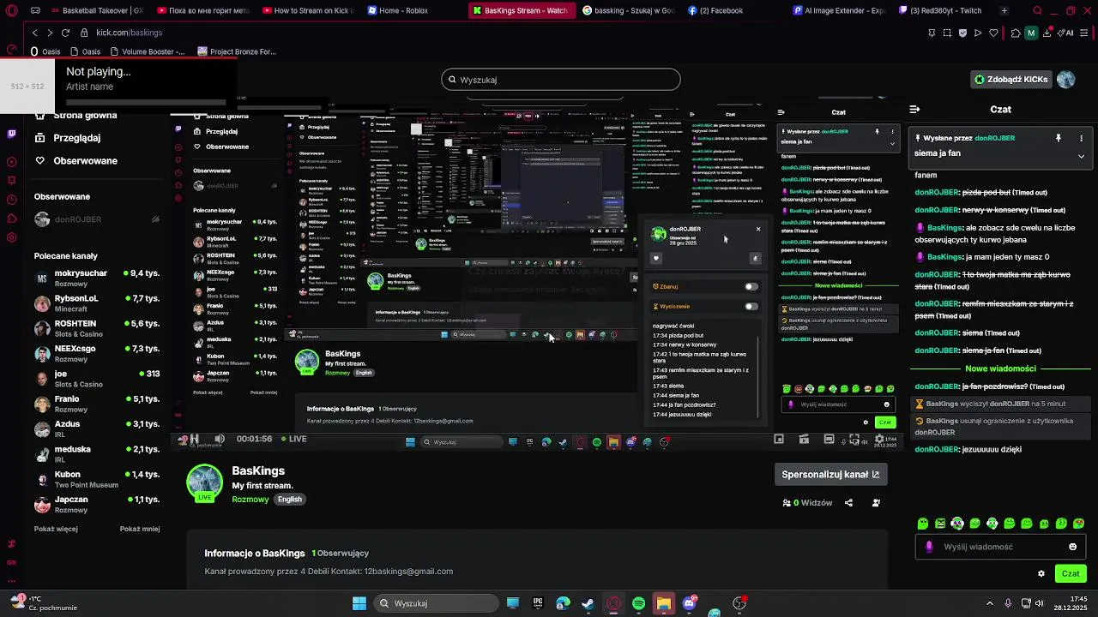Click the pin icon on the pinned message

coord(1059,138)
